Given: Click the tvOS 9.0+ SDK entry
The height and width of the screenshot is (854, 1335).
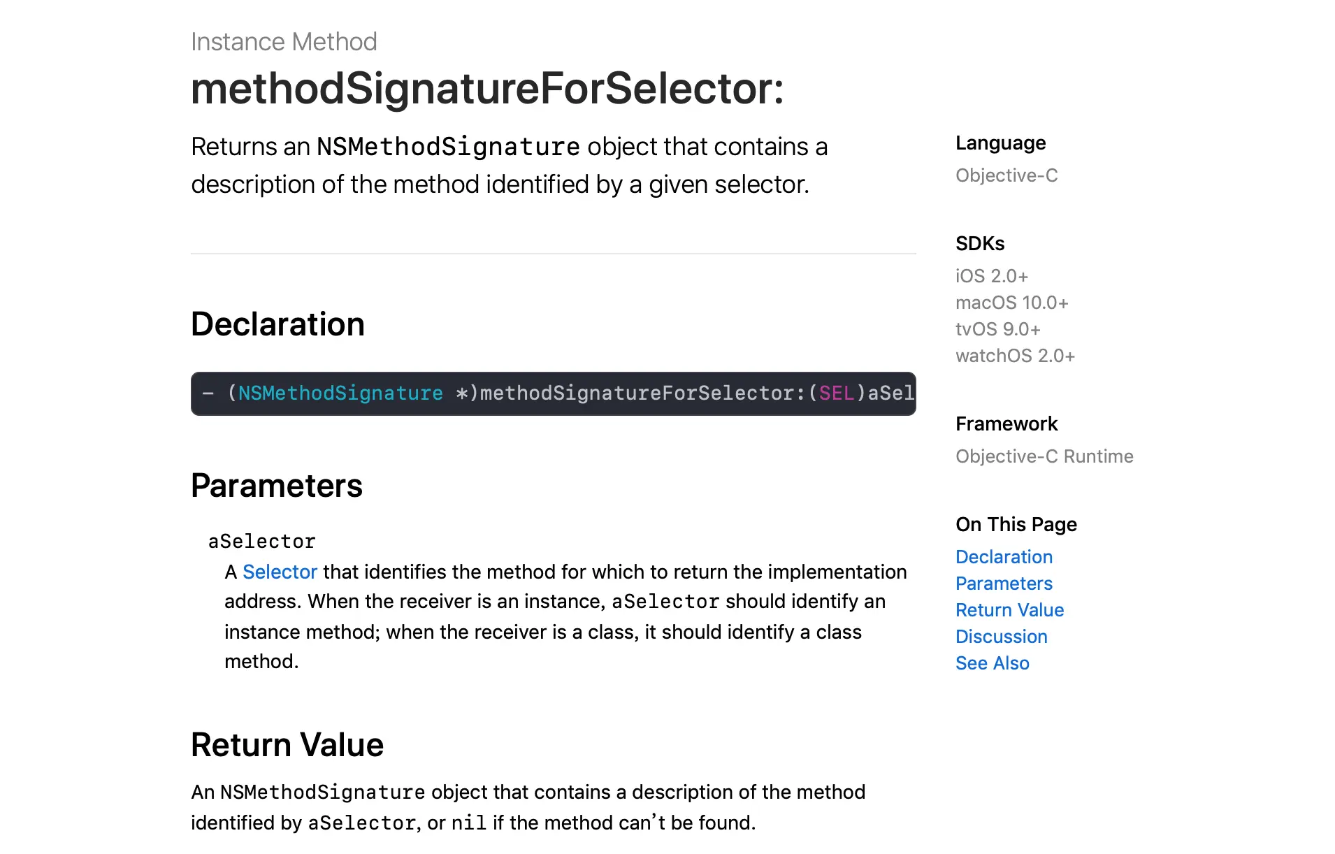Looking at the screenshot, I should click(x=997, y=329).
